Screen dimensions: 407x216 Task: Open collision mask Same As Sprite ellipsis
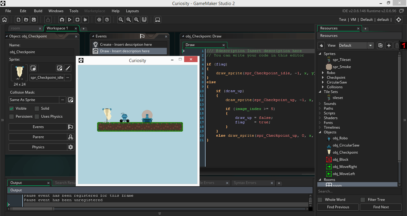[x=63, y=100]
